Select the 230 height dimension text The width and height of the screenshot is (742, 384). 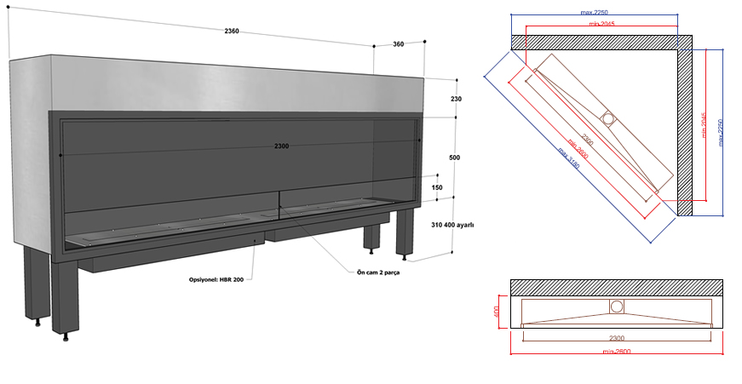456,99
